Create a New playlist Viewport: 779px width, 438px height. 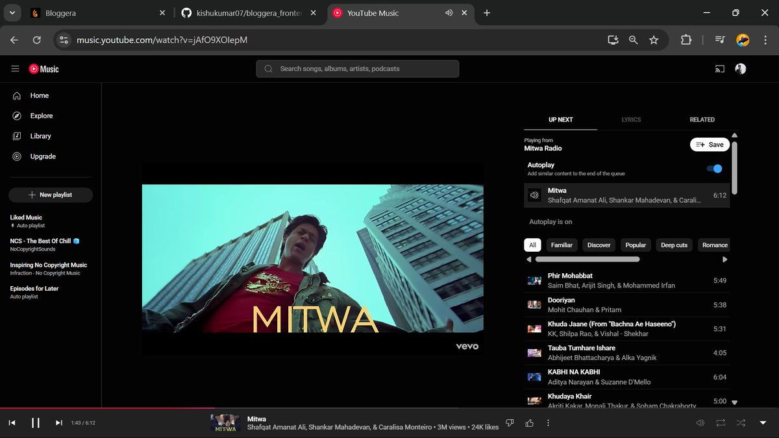[51, 195]
